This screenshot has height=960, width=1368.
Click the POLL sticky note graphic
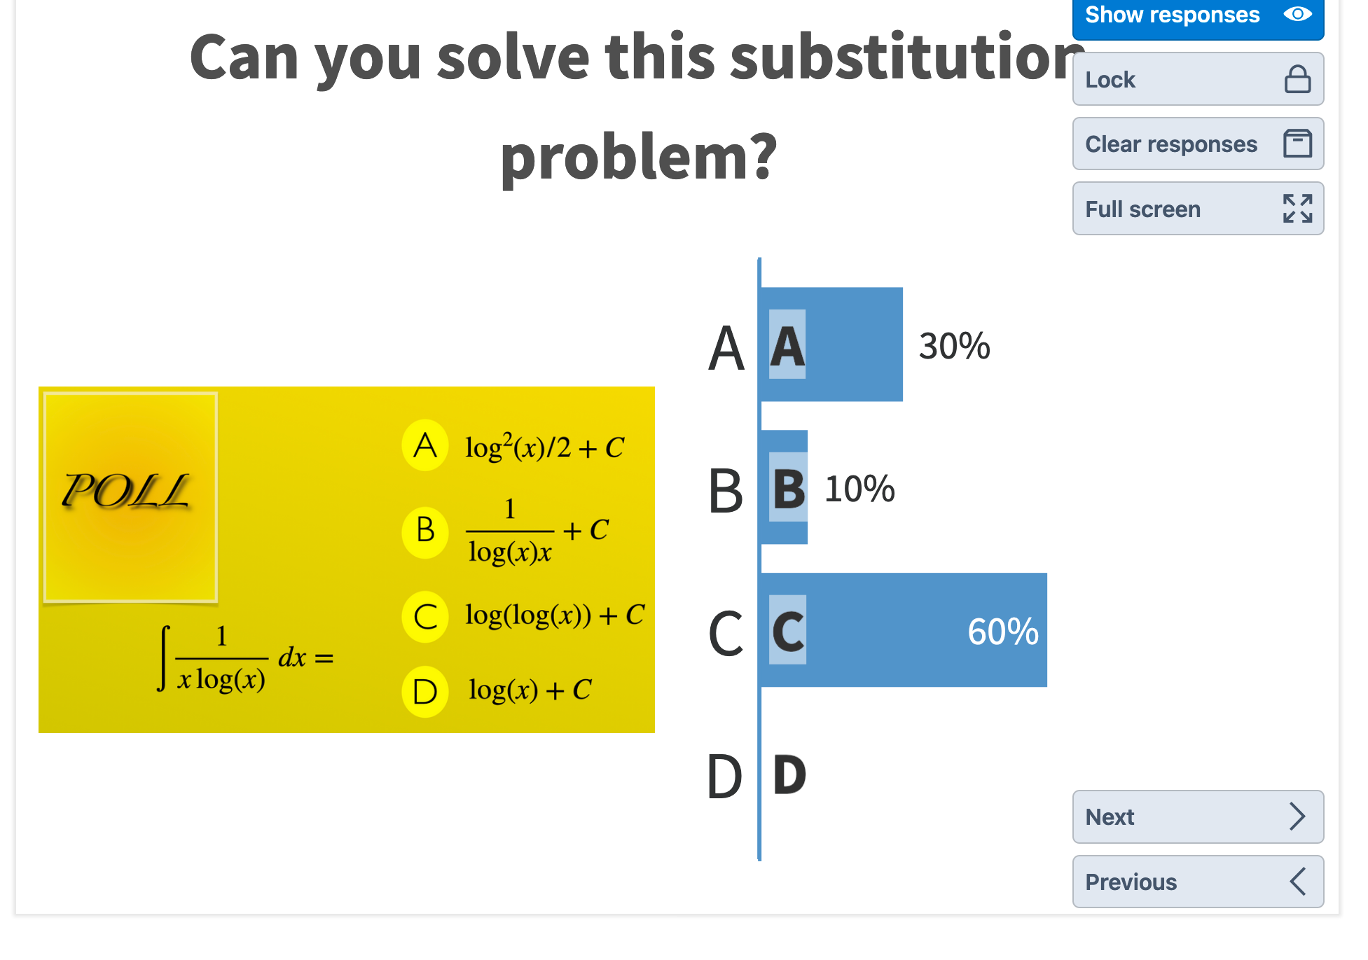[130, 497]
